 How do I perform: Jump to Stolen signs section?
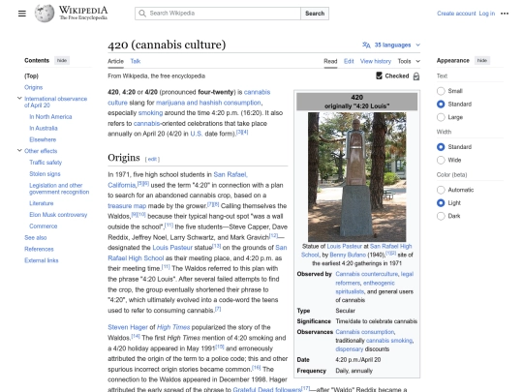click(45, 173)
